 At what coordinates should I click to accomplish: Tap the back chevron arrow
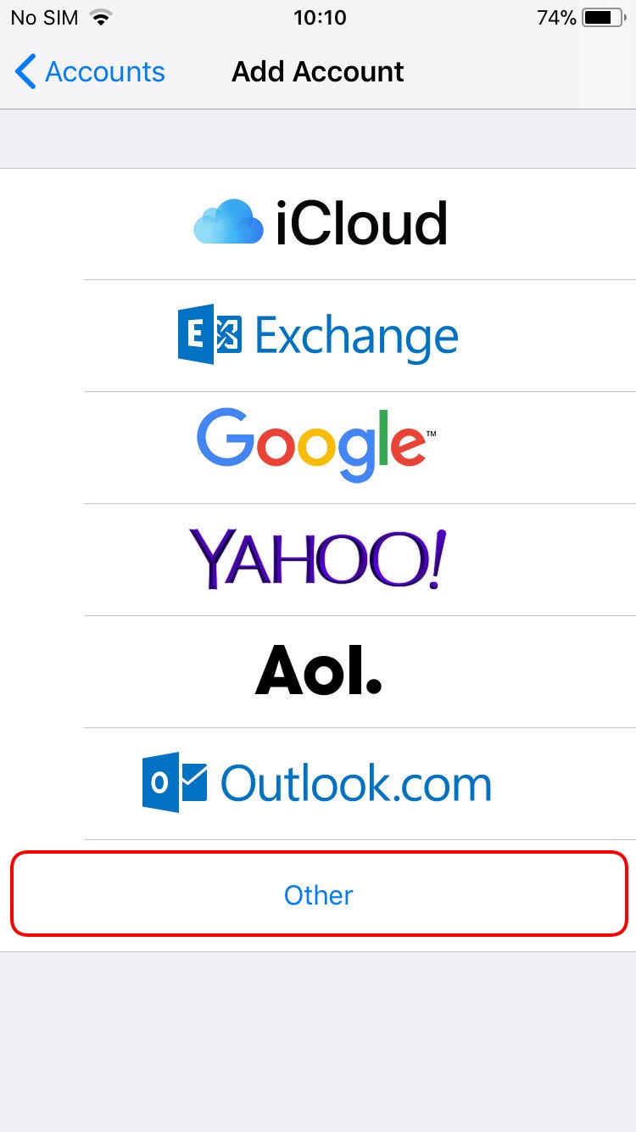click(25, 72)
